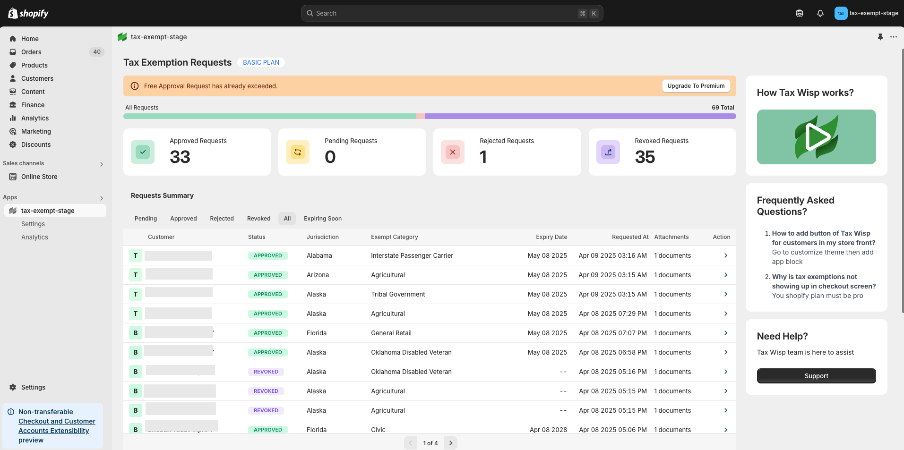Open the Apr 08 05:16 PM row chevron

(x=726, y=372)
